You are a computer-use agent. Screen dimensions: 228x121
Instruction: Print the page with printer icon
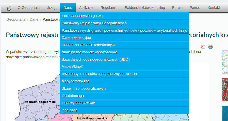tap(210, 47)
